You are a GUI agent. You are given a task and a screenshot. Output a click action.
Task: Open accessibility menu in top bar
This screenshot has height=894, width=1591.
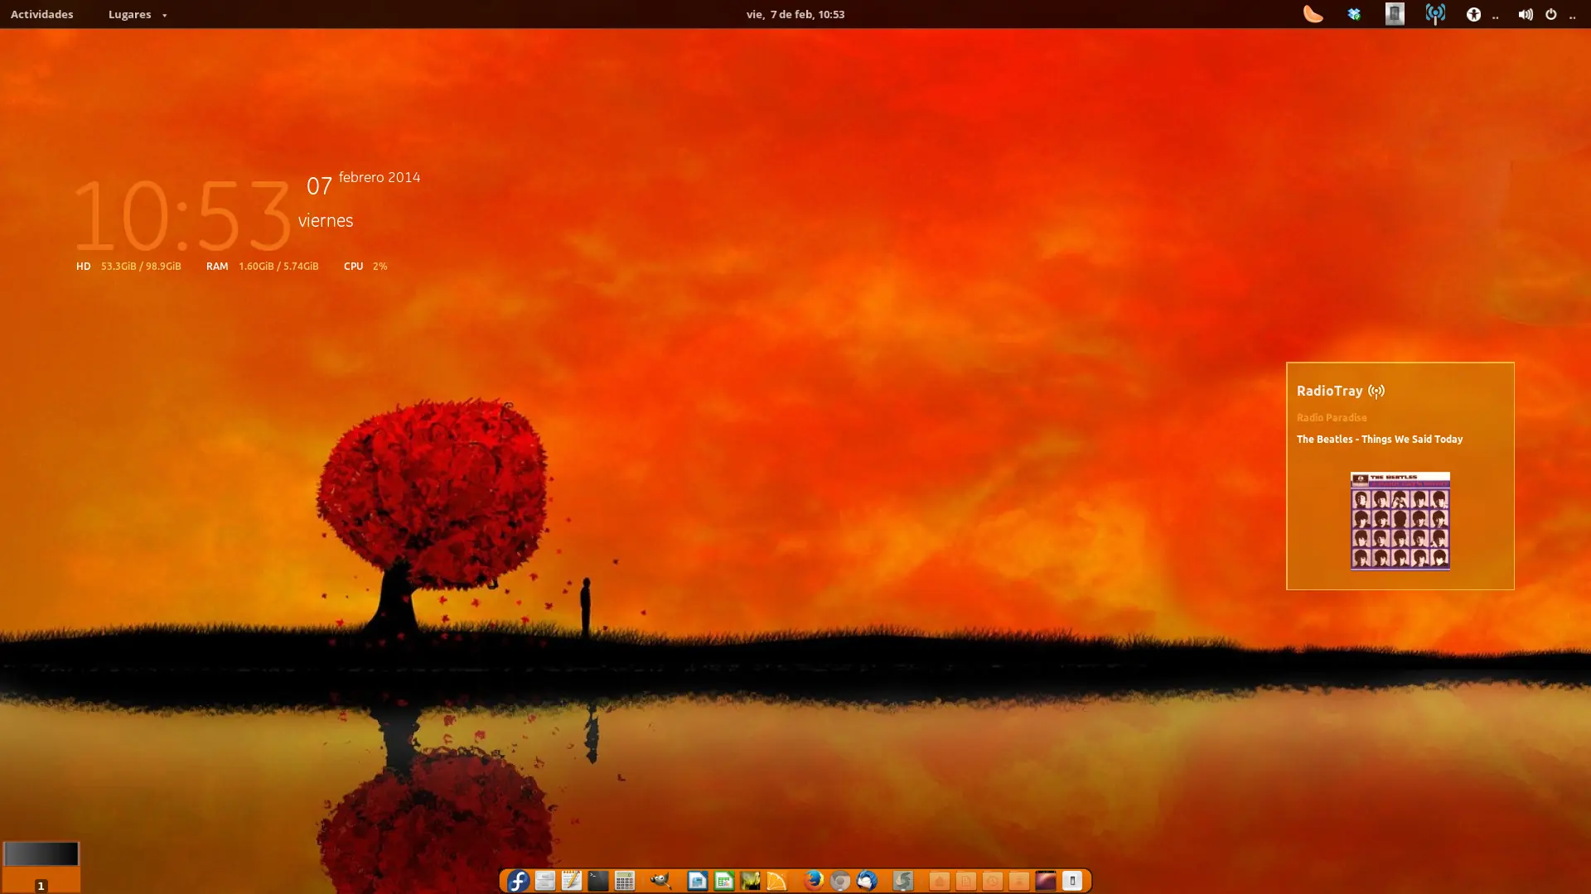click(1473, 14)
